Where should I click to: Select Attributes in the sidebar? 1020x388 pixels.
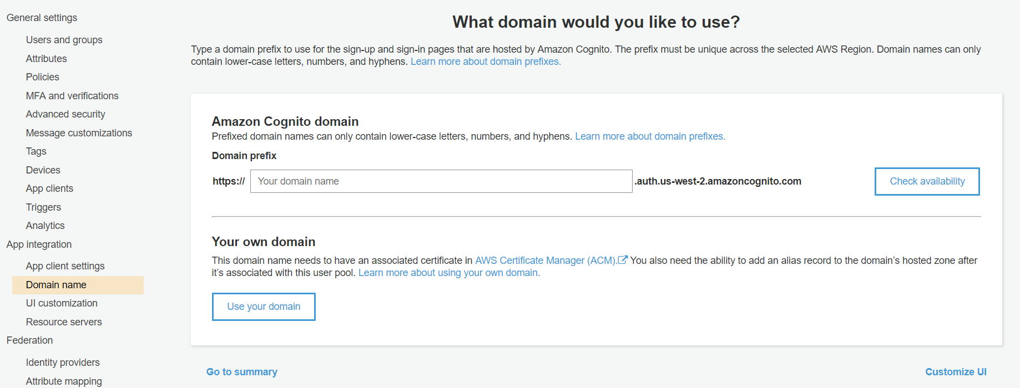(x=47, y=59)
